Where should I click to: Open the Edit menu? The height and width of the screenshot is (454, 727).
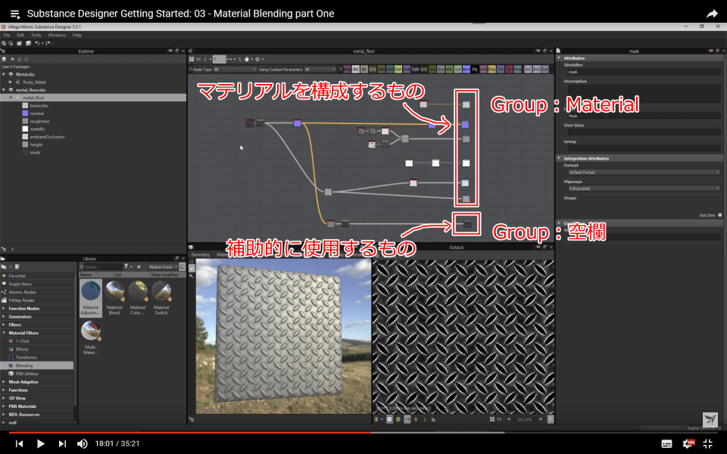(20, 36)
